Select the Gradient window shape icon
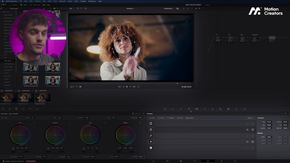 click(x=151, y=148)
